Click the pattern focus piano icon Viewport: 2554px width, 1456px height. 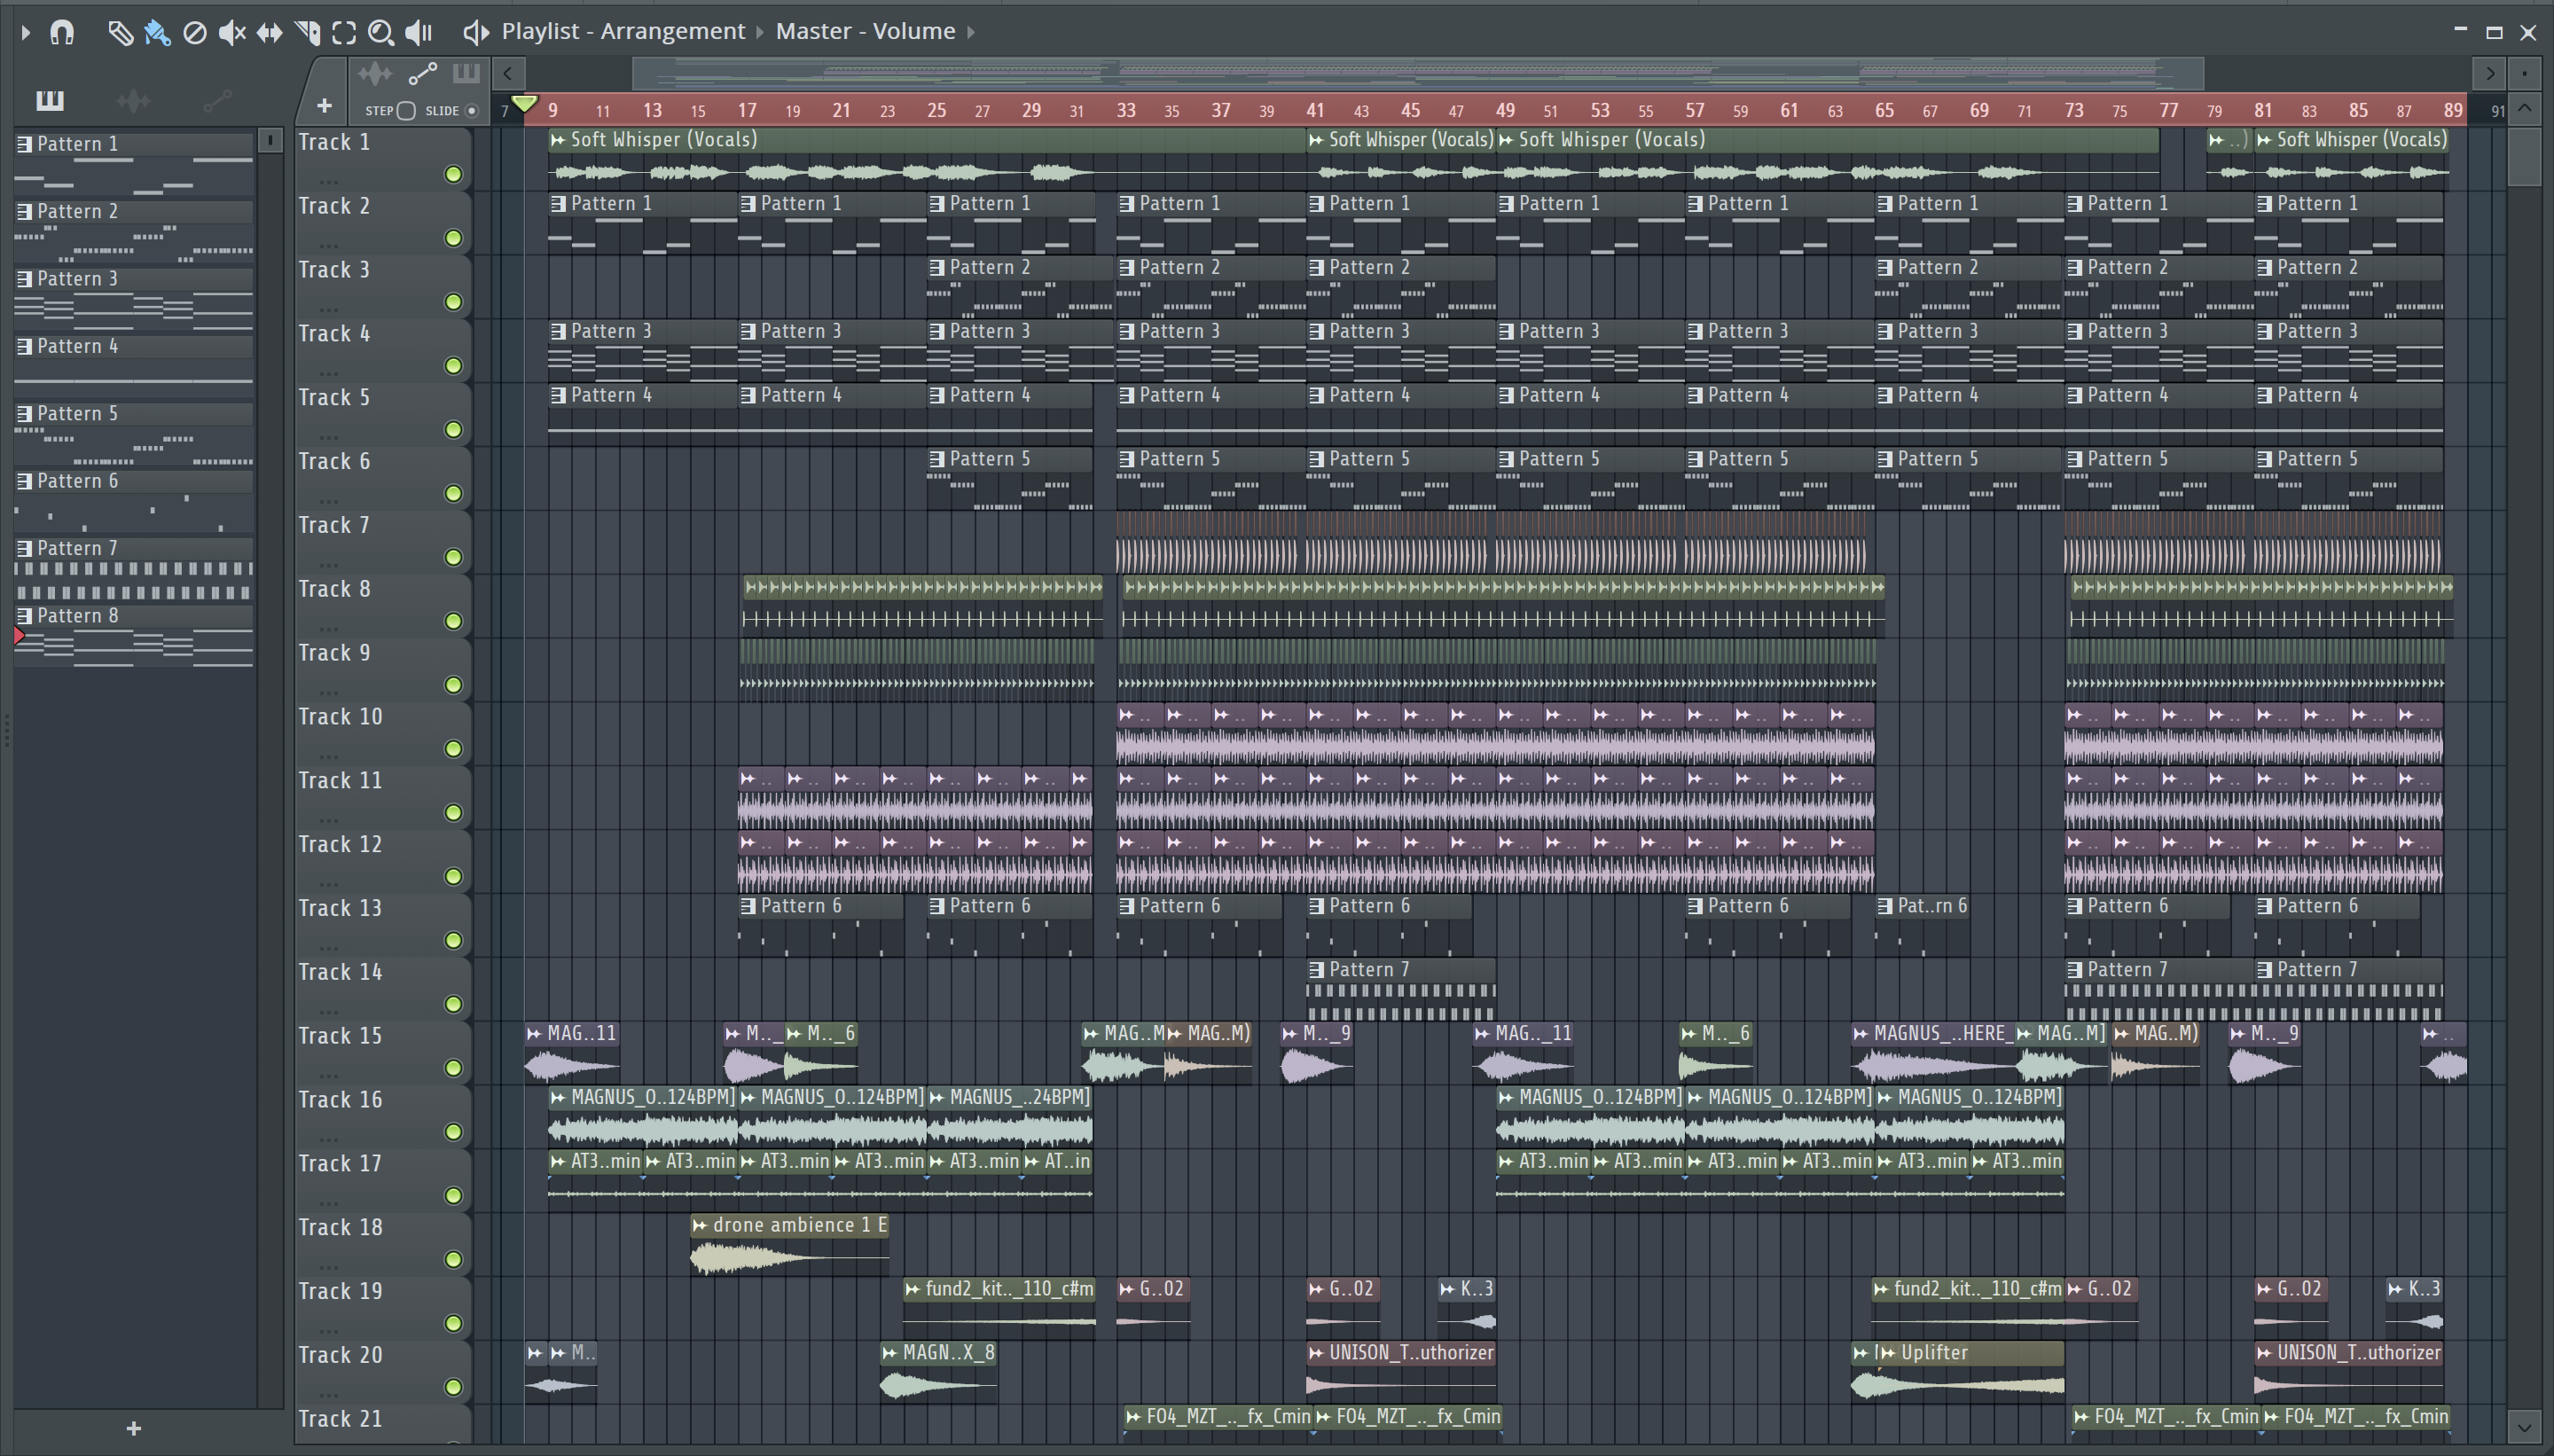point(466,73)
